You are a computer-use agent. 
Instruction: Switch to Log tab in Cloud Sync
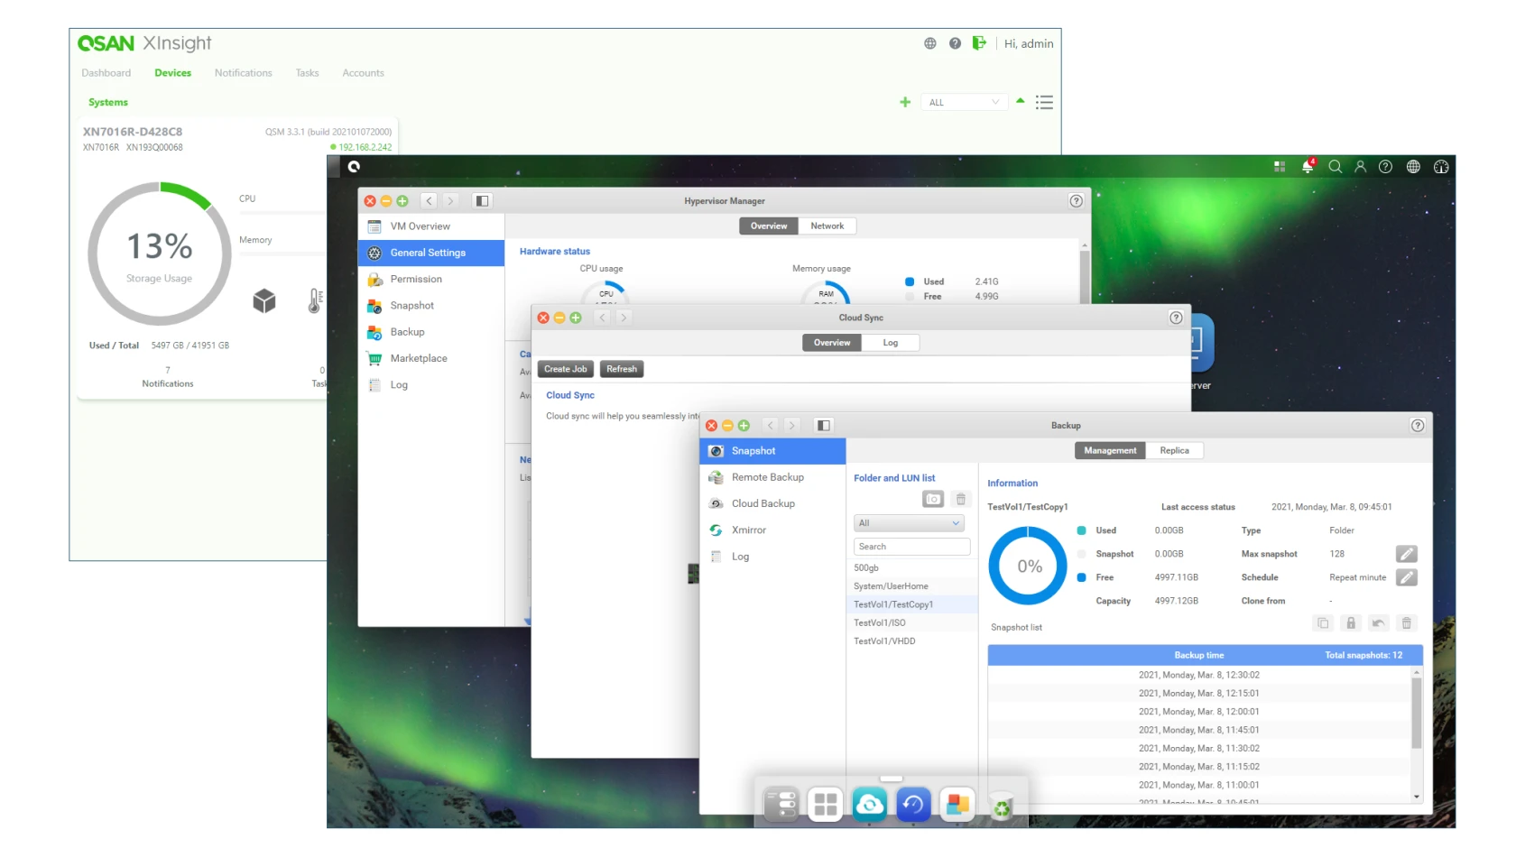tap(891, 343)
